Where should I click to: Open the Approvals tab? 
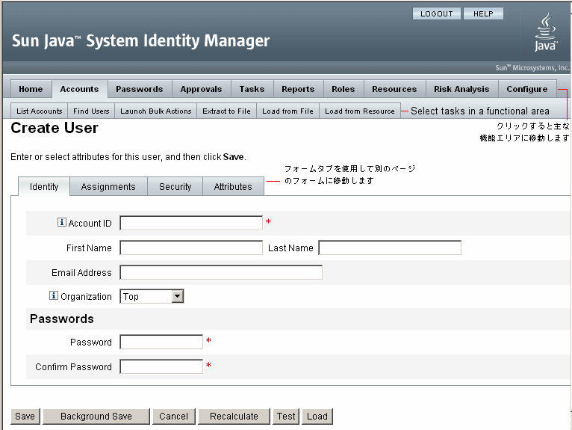coord(201,89)
